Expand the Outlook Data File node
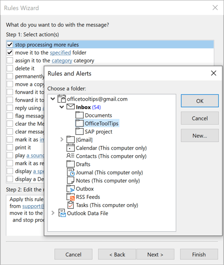This screenshot has height=265, width=224. [x=53, y=213]
